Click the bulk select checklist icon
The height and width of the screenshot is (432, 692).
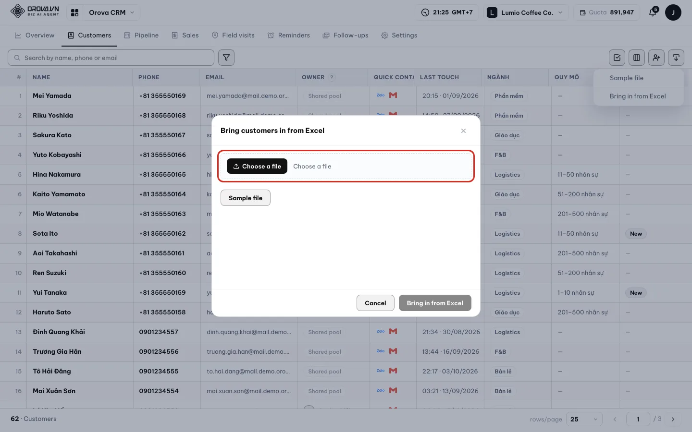pos(617,58)
